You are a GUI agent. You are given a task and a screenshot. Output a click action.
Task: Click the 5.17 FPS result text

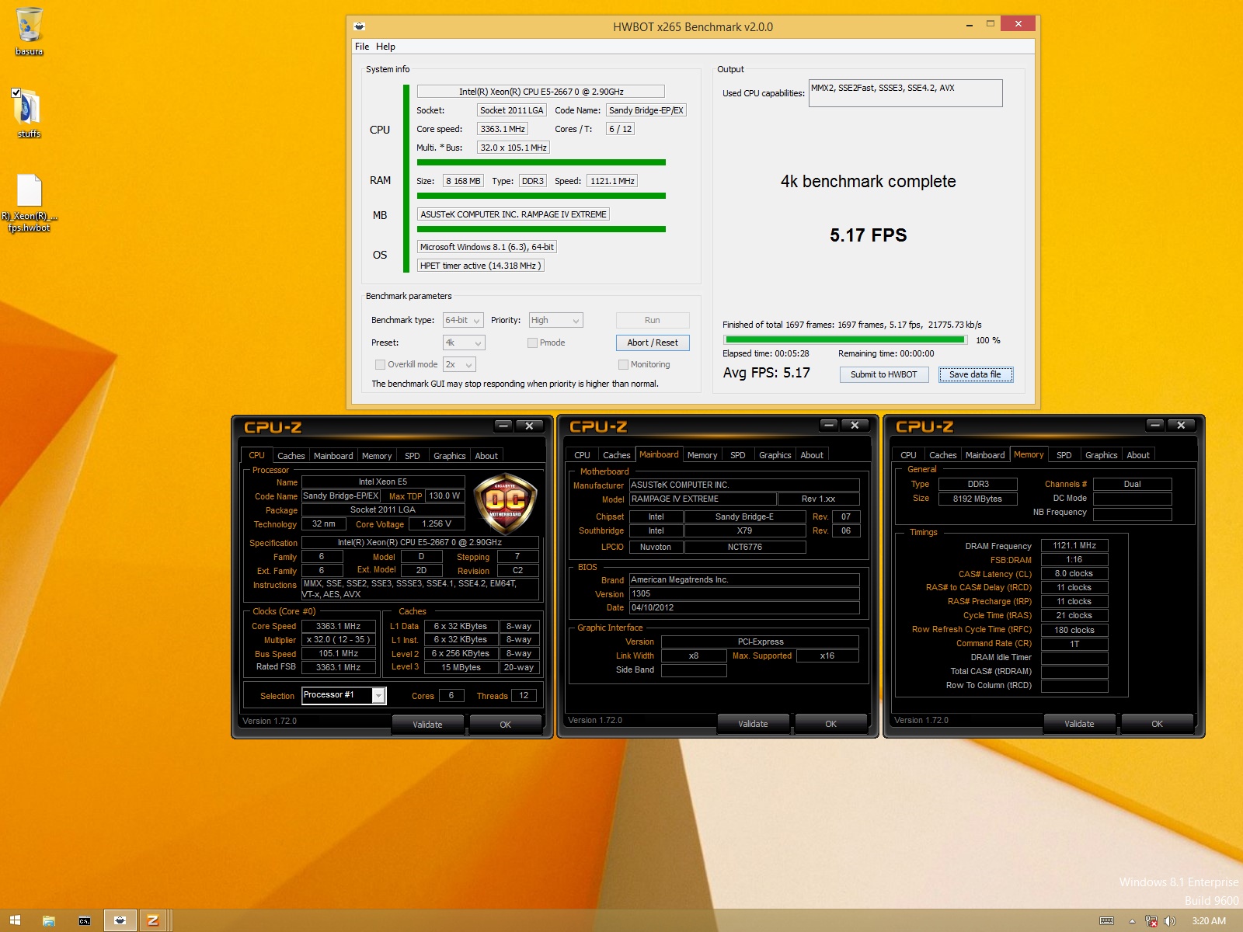pos(868,235)
